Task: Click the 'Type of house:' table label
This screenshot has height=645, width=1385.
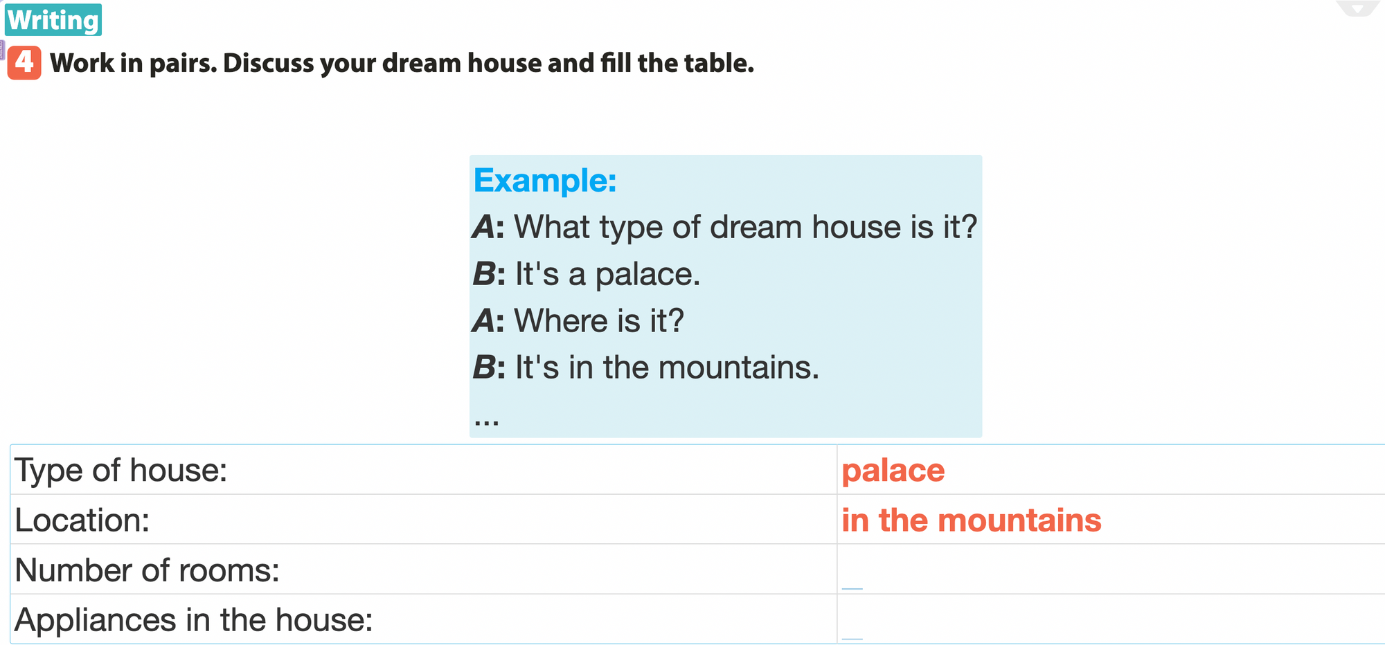Action: point(121,471)
